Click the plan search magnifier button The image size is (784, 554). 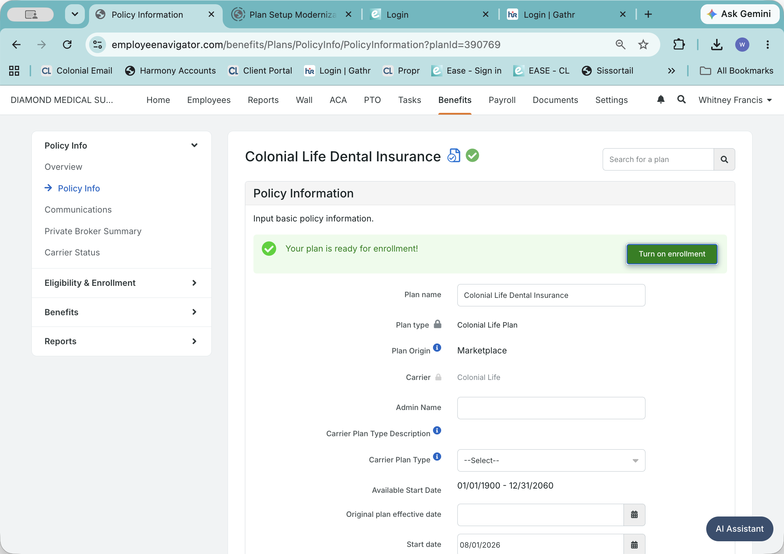tap(724, 160)
